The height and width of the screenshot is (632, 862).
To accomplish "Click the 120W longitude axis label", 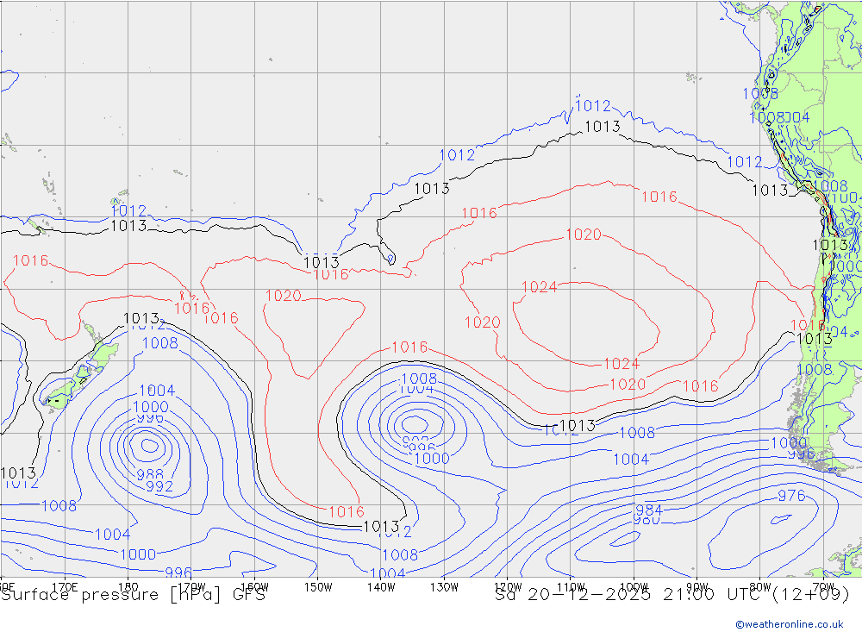I will pos(508,587).
